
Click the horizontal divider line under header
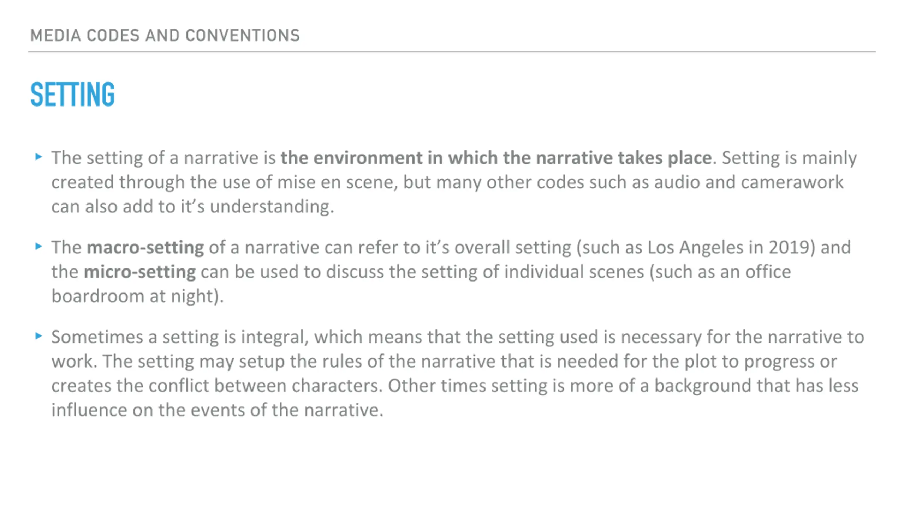[452, 52]
